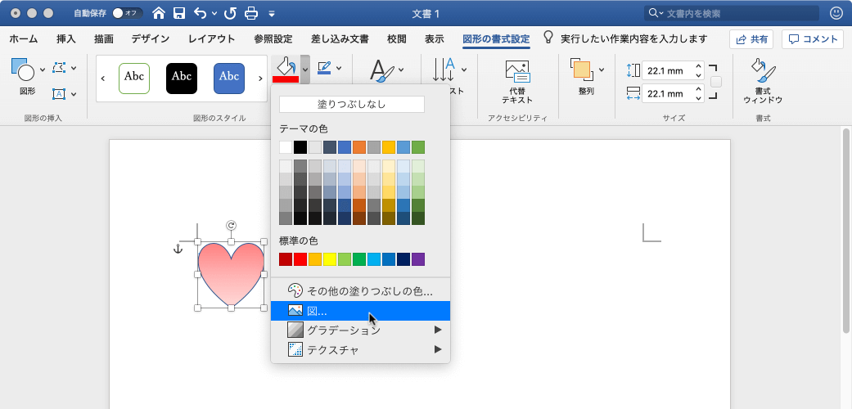Click the No Fill (塗りつぶしなし) button

point(352,105)
